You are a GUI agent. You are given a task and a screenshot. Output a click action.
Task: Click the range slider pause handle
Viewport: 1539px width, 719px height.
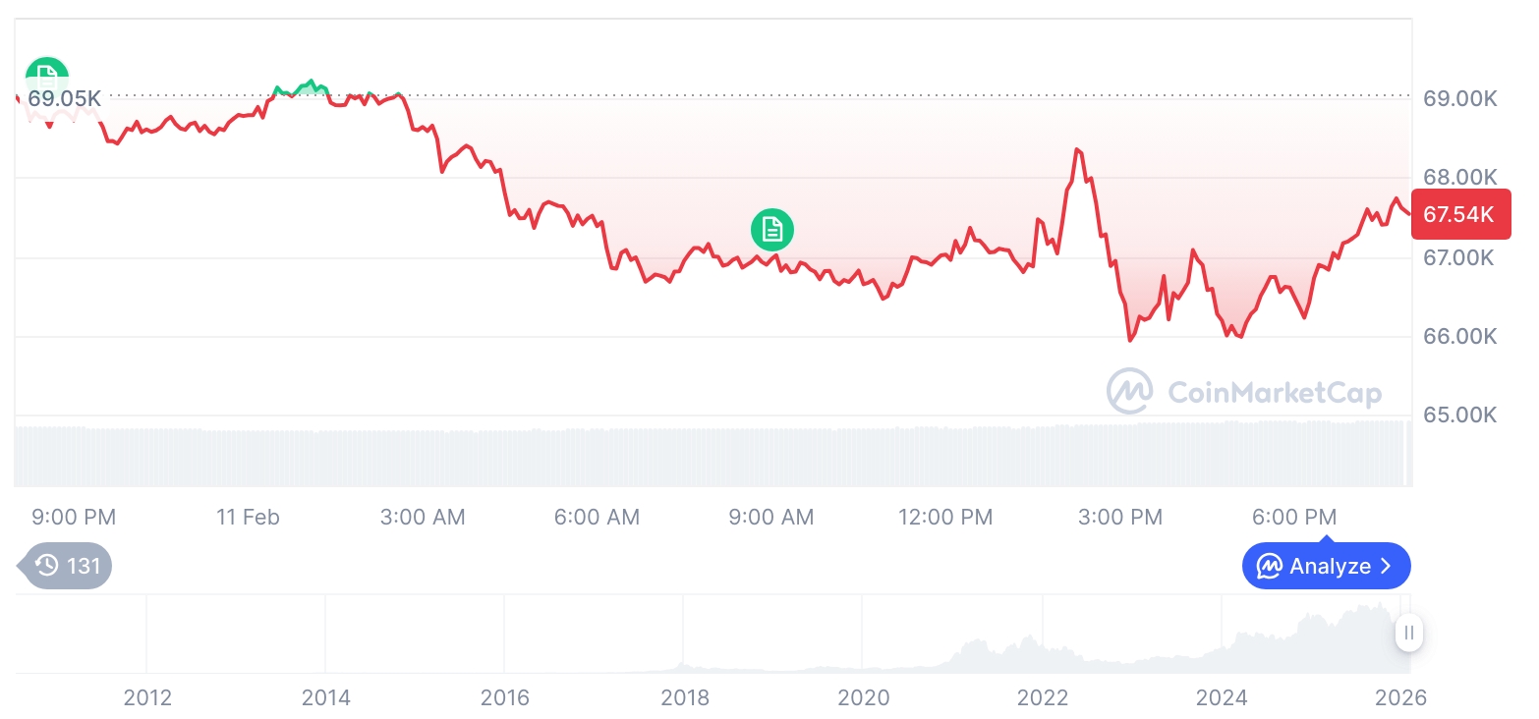(x=1409, y=634)
